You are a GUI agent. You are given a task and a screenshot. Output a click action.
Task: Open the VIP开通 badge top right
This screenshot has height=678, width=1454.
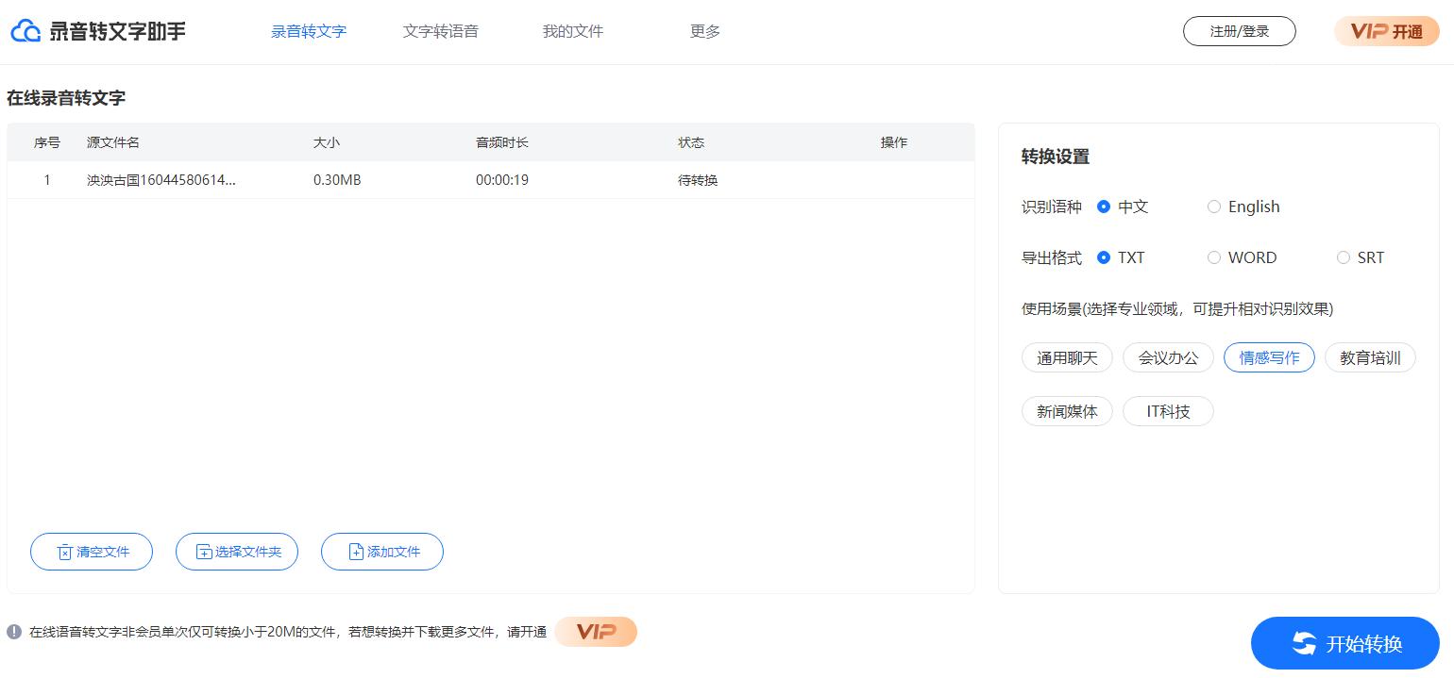pos(1386,30)
